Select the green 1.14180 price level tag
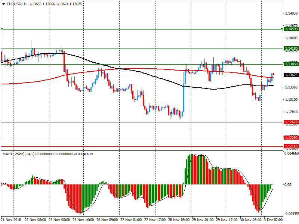This screenshot has width=299, height=224. coord(291,49)
